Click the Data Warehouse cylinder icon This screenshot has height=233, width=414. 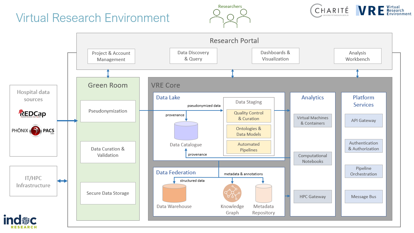click(174, 193)
